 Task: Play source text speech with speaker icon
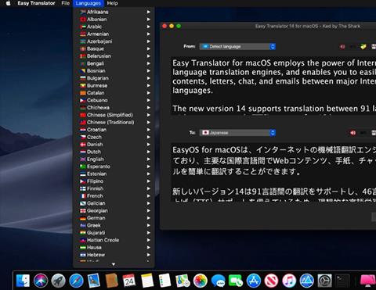342,47
